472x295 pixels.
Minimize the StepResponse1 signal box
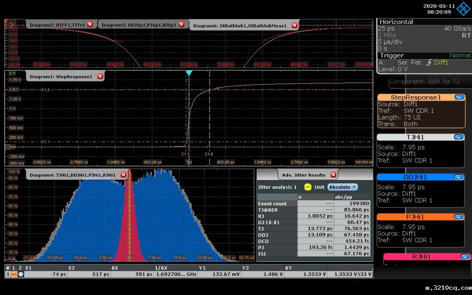(x=459, y=97)
